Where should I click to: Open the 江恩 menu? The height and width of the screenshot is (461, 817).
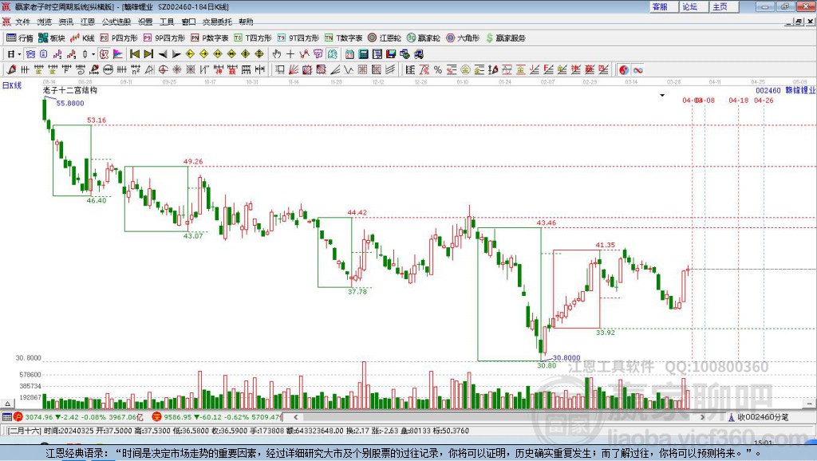click(88, 22)
